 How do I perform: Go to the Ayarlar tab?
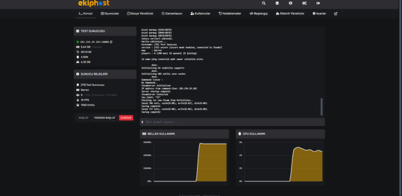319,14
